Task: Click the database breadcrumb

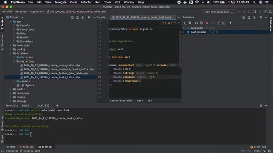Action: pos(21,11)
